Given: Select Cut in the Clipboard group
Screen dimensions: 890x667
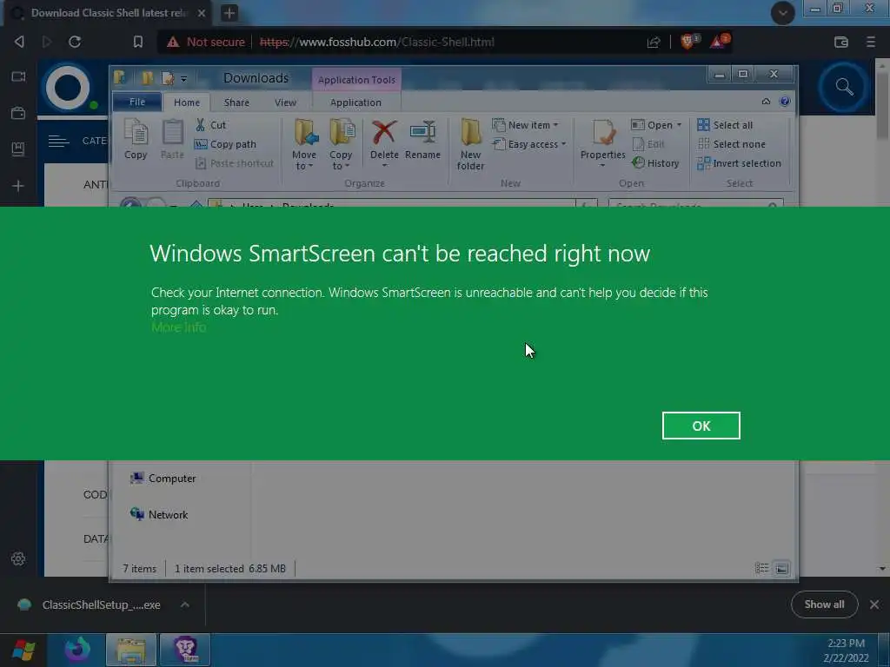Looking at the screenshot, I should point(210,125).
